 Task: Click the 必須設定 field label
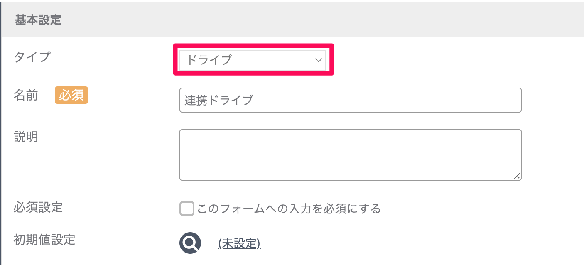[x=38, y=207]
